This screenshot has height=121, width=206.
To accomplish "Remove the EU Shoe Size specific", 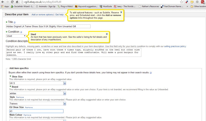I will pyautogui.click(x=29, y=108).
